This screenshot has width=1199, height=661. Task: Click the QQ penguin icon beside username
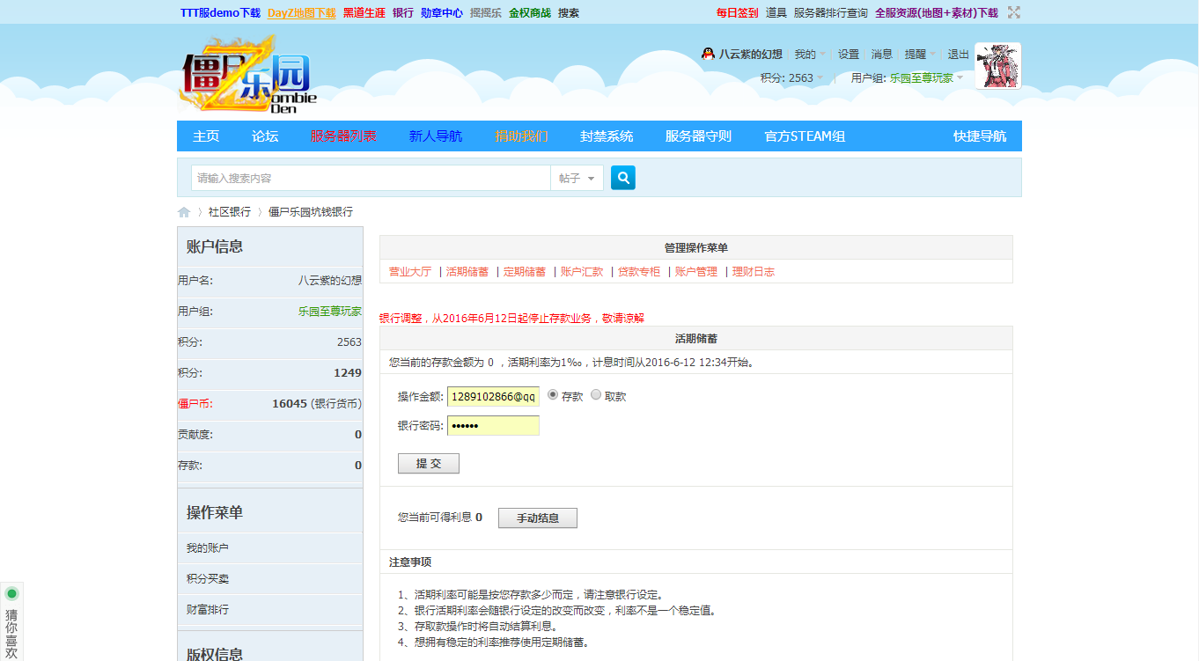pos(708,54)
